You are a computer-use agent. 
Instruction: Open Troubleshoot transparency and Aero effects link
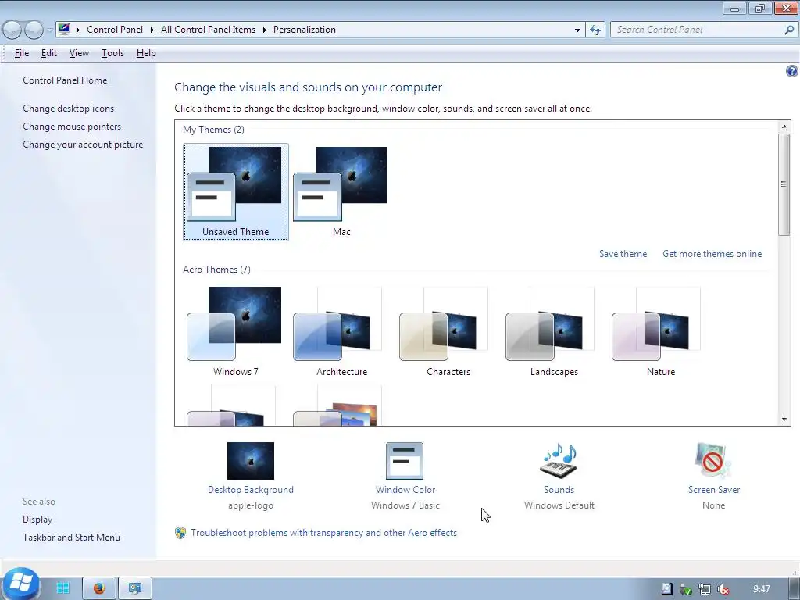(324, 533)
